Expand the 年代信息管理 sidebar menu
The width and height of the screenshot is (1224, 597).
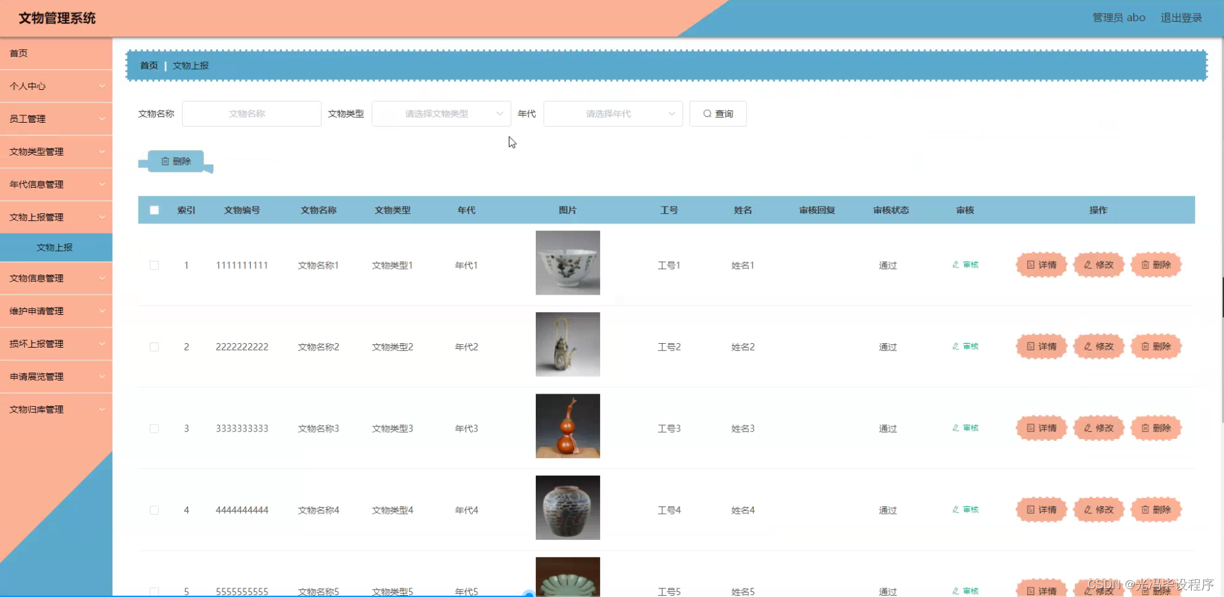(x=56, y=184)
